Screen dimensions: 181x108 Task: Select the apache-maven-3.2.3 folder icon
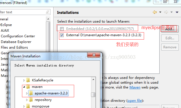coord(31,93)
